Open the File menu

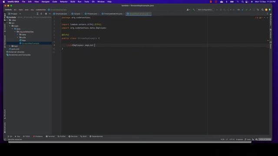pyautogui.click(x=23, y=2)
